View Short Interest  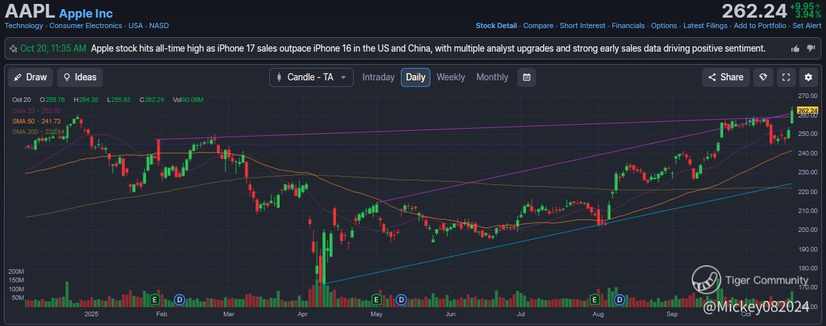pos(582,25)
